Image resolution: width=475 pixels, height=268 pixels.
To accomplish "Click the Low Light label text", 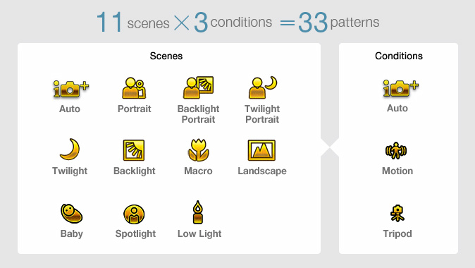I will (x=199, y=233).
